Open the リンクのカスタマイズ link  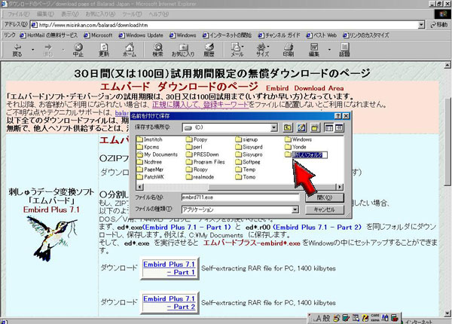click(x=366, y=35)
